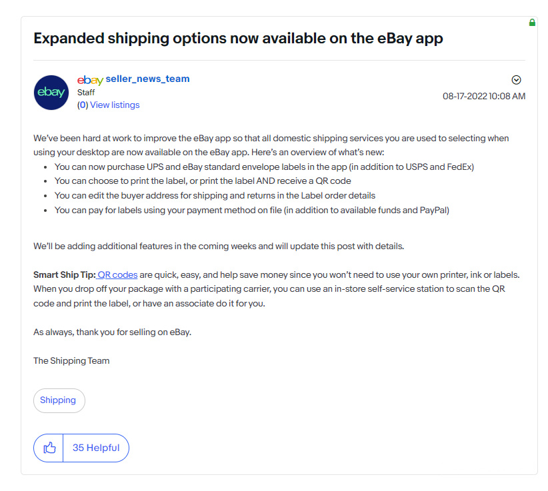
Task: Click the green lock icon
Action: click(532, 23)
